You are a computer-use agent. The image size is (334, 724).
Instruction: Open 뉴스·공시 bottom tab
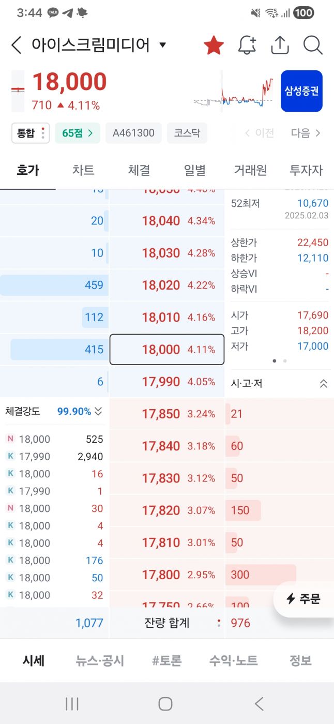point(100,660)
